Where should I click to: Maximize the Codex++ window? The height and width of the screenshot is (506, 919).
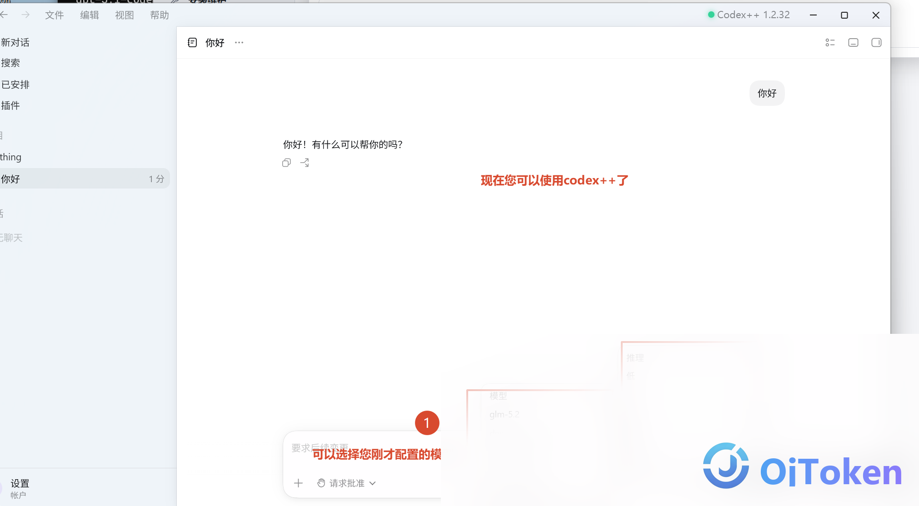(844, 15)
